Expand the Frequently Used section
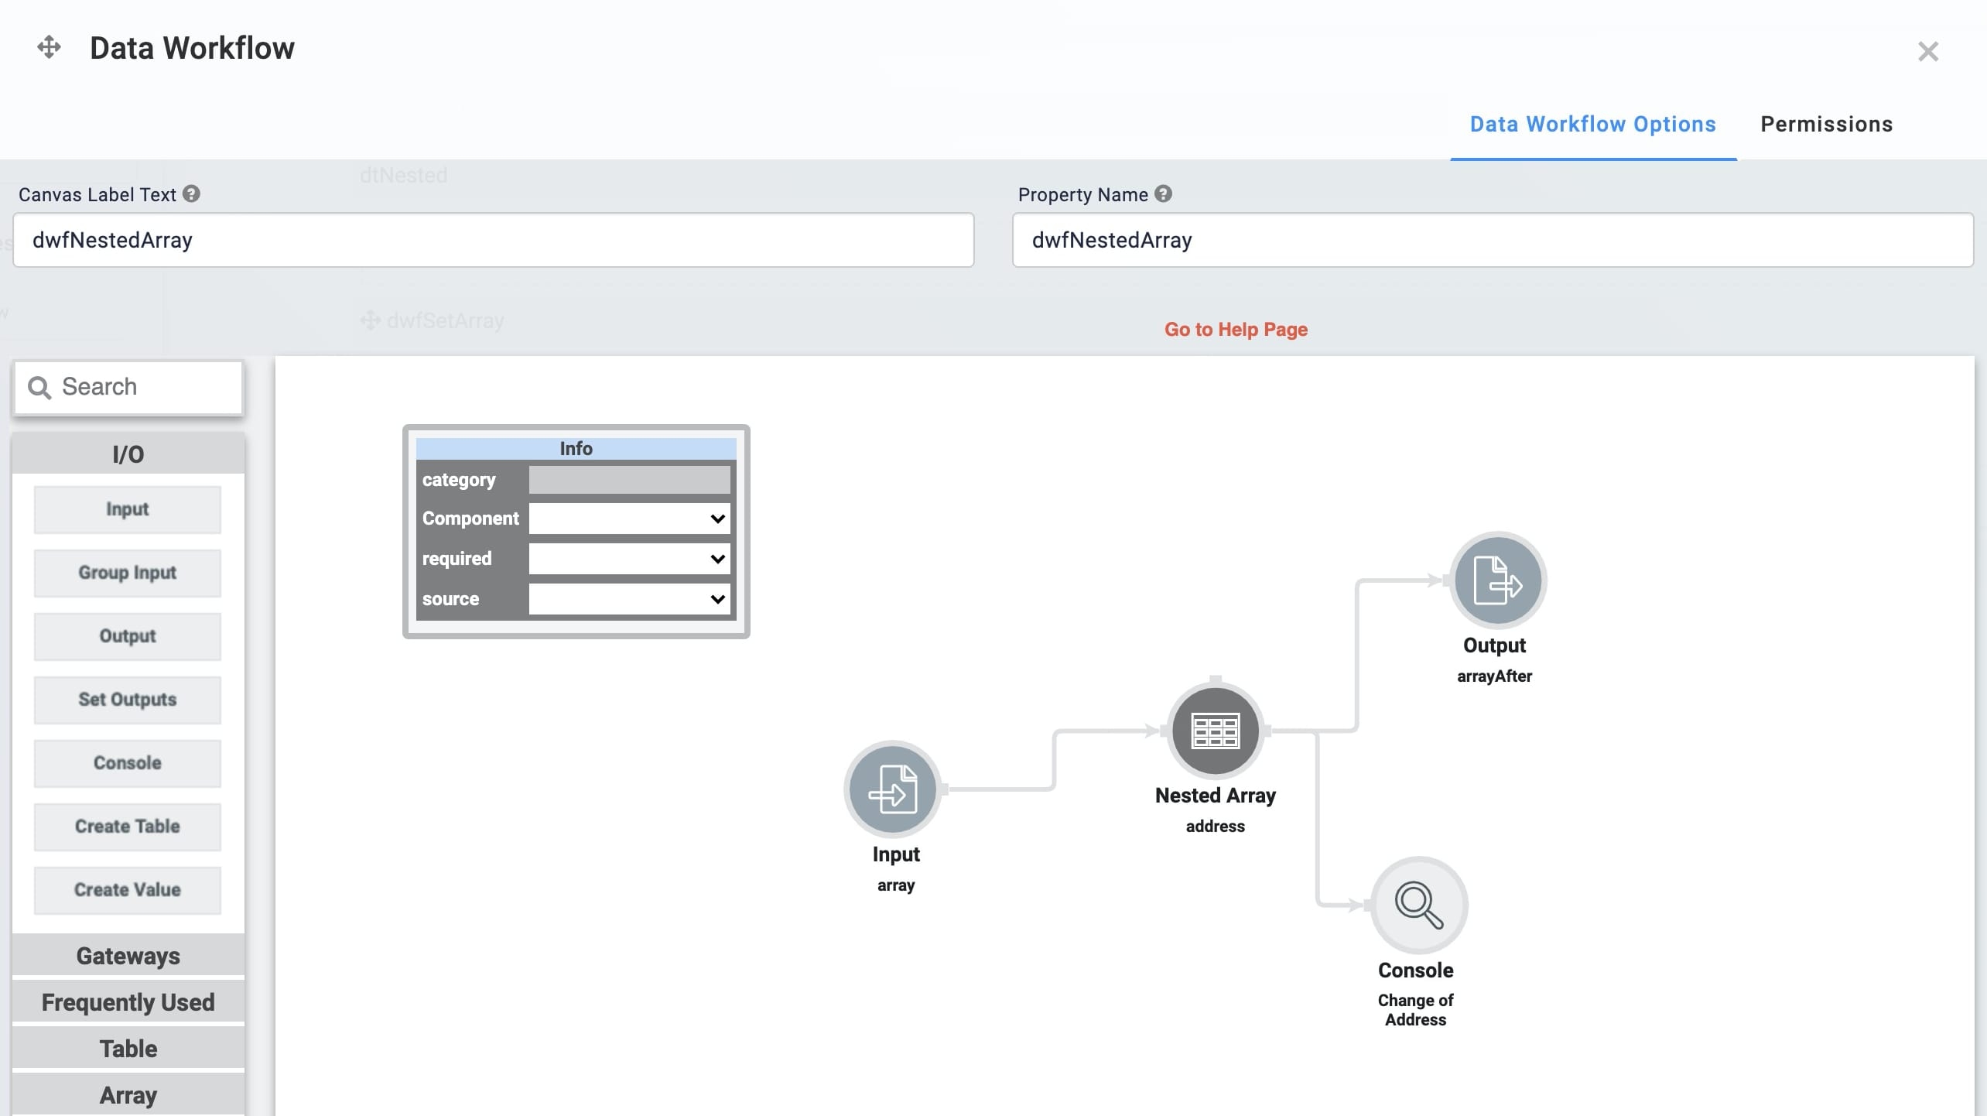The width and height of the screenshot is (1987, 1116). point(128,1002)
